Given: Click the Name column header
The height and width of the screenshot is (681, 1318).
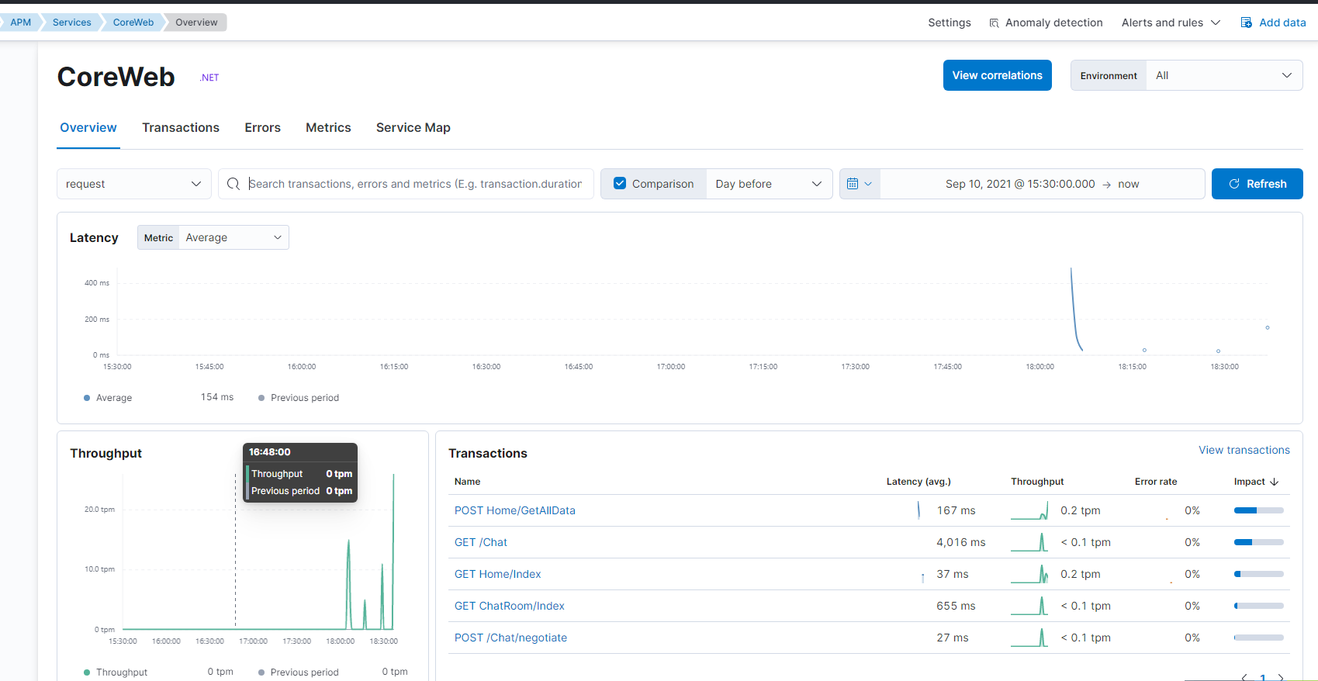Looking at the screenshot, I should 468,482.
